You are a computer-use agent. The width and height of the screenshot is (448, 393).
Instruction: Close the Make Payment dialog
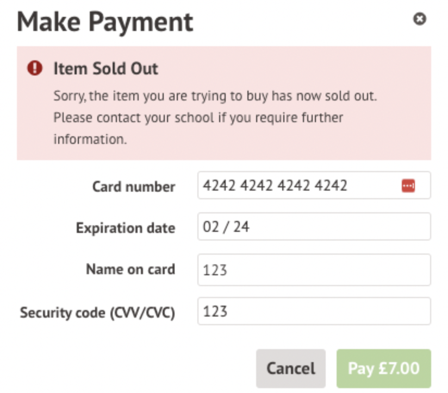point(419,20)
